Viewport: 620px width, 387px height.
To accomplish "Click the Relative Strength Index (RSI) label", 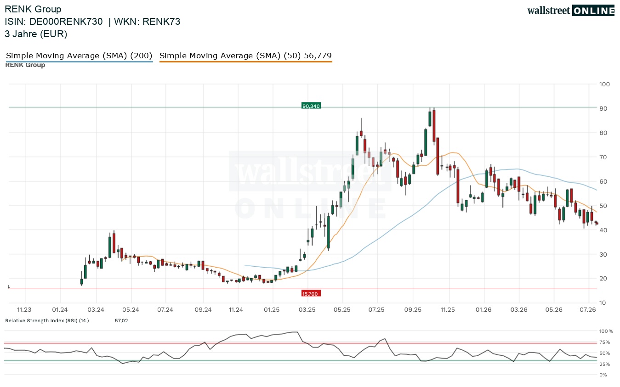I will 47,320.
